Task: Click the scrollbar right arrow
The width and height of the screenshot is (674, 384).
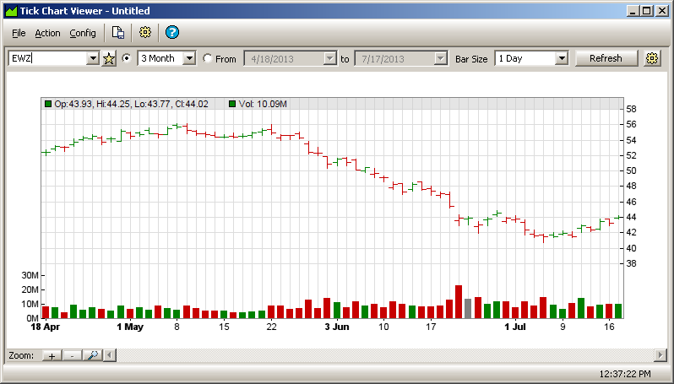Action: (660, 355)
